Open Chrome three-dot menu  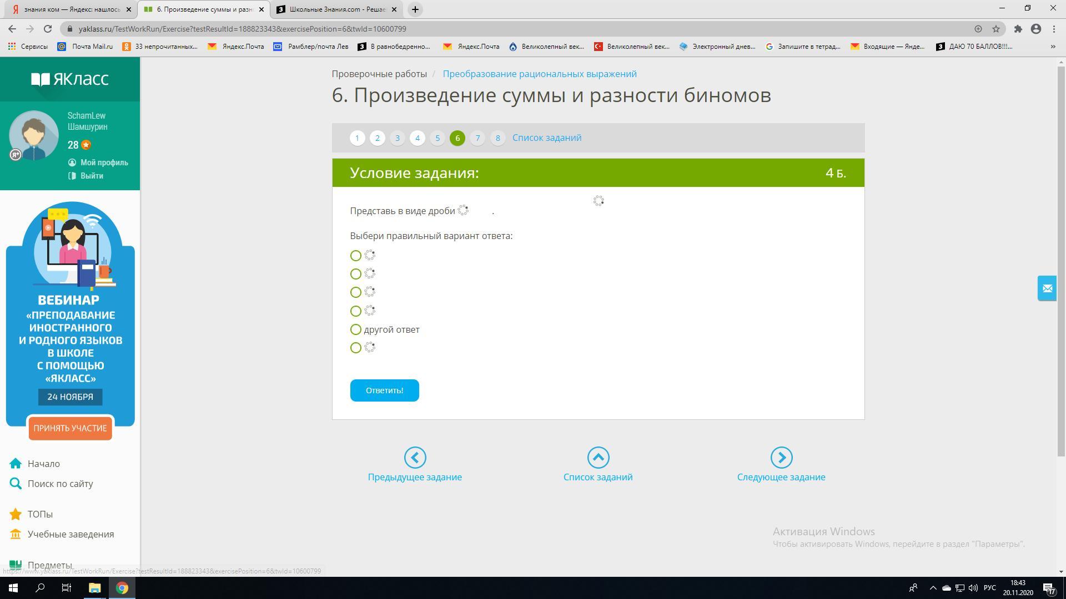point(1054,29)
